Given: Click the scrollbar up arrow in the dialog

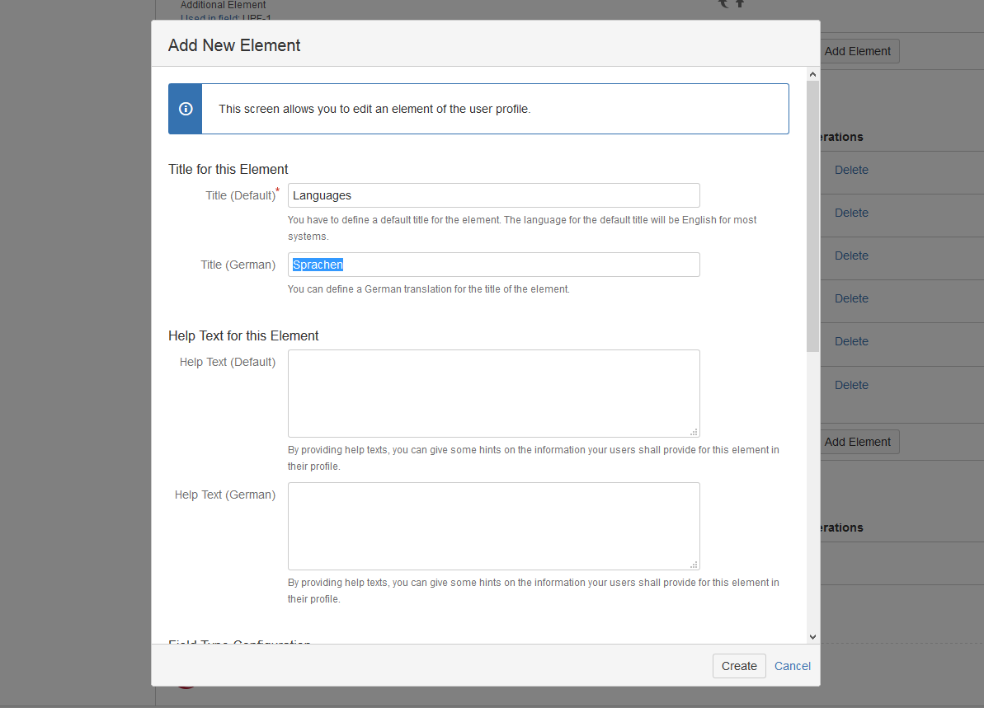Looking at the screenshot, I should pyautogui.click(x=812, y=73).
